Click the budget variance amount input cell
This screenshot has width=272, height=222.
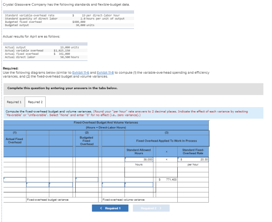pyautogui.click(x=38, y=185)
